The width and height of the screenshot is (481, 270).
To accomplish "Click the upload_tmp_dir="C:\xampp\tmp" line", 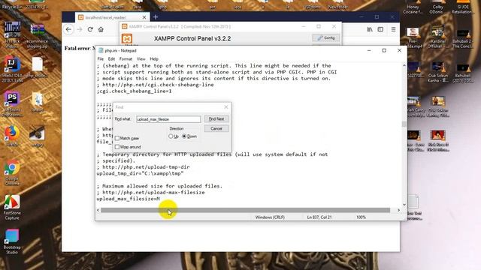I will pyautogui.click(x=141, y=173).
